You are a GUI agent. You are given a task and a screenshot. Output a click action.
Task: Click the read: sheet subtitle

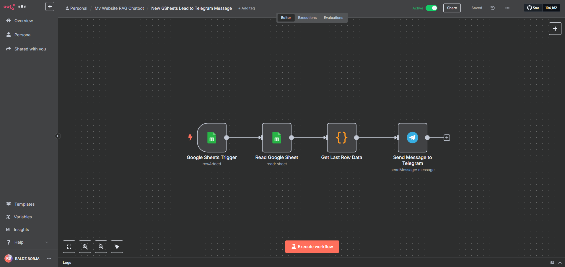[x=277, y=164]
